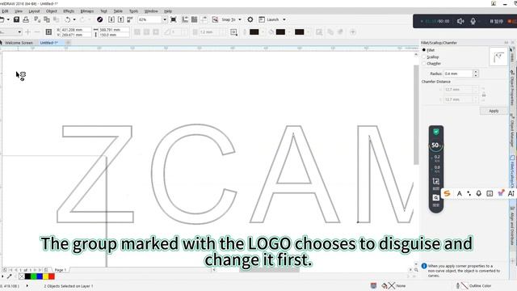Click the 50 speed ring on floating widget
Screen dimensions: 517x291
(x=436, y=145)
